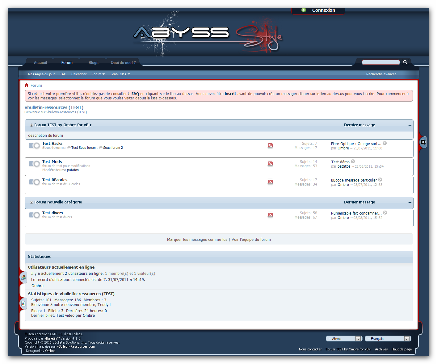
Task: Click the red home icon in breadcrumb
Action: click(27, 85)
